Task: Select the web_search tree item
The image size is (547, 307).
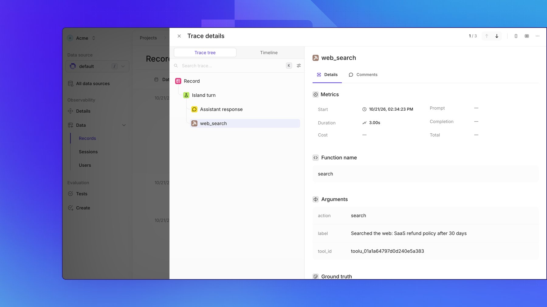Action: (x=245, y=123)
